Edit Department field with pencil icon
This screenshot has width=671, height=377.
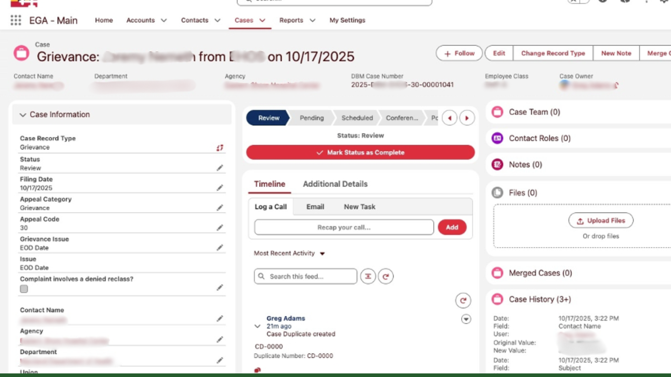click(220, 360)
